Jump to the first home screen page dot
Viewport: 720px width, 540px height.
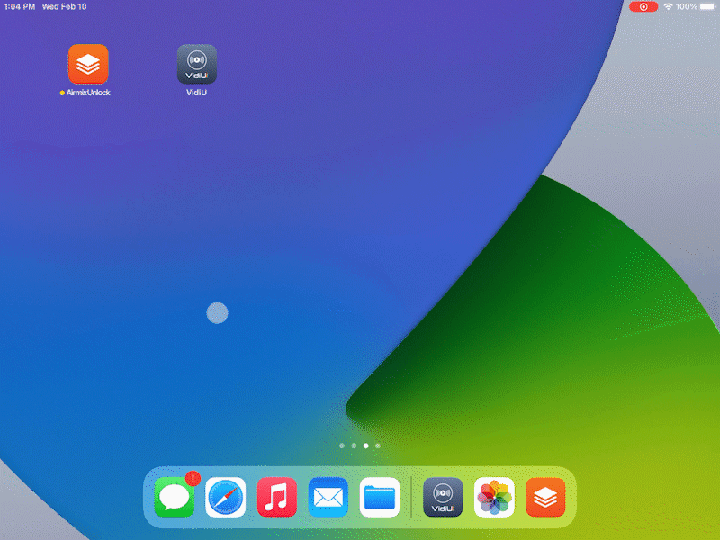342,445
